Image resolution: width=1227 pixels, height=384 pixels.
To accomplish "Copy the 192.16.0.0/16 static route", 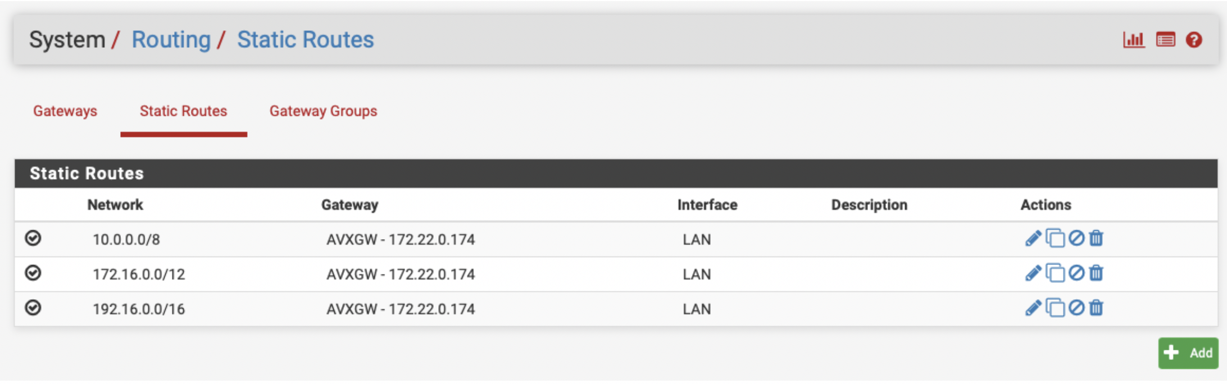I will point(1055,308).
